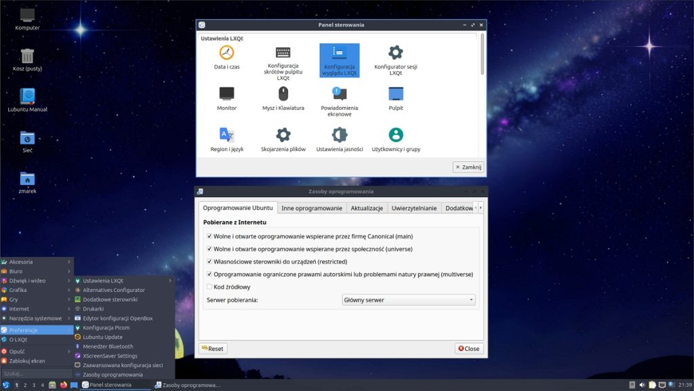Open the Serwer pobierania dropdown
This screenshot has width=694, height=391.
coord(408,300)
